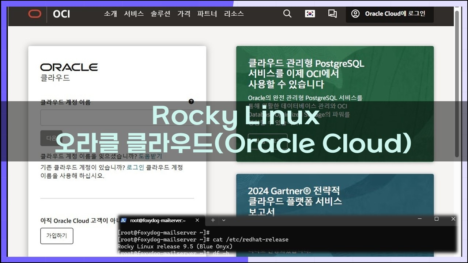Open the 리소스 menu
Image resolution: width=468 pixels, height=263 pixels.
click(234, 14)
